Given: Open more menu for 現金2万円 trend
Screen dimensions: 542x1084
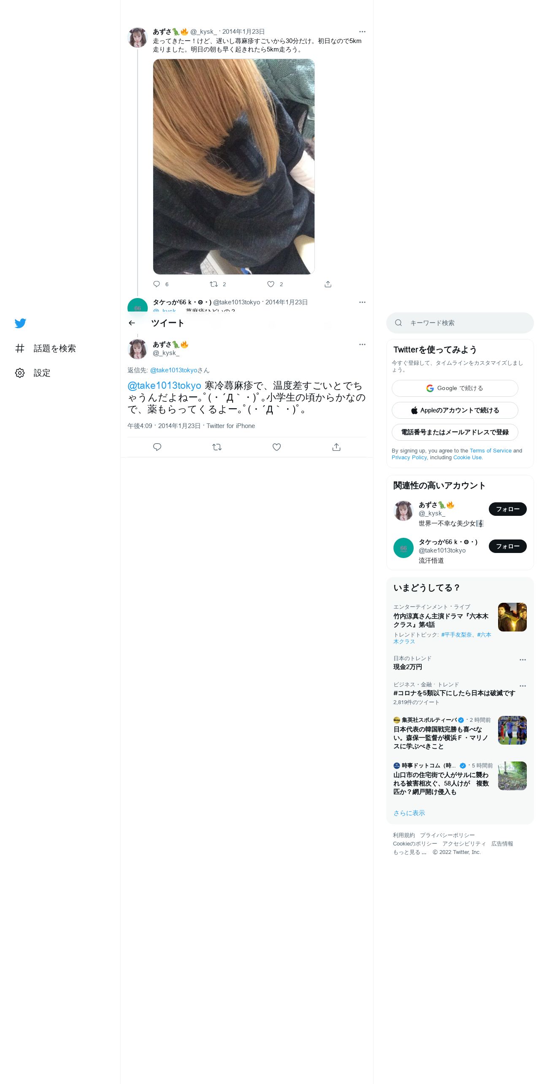Looking at the screenshot, I should (523, 660).
